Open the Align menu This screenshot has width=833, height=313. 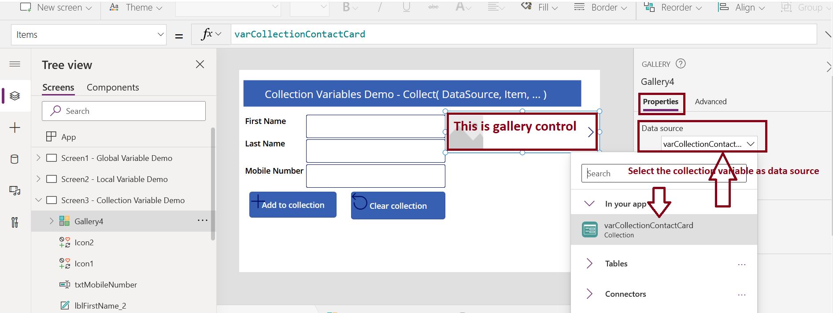click(x=741, y=7)
